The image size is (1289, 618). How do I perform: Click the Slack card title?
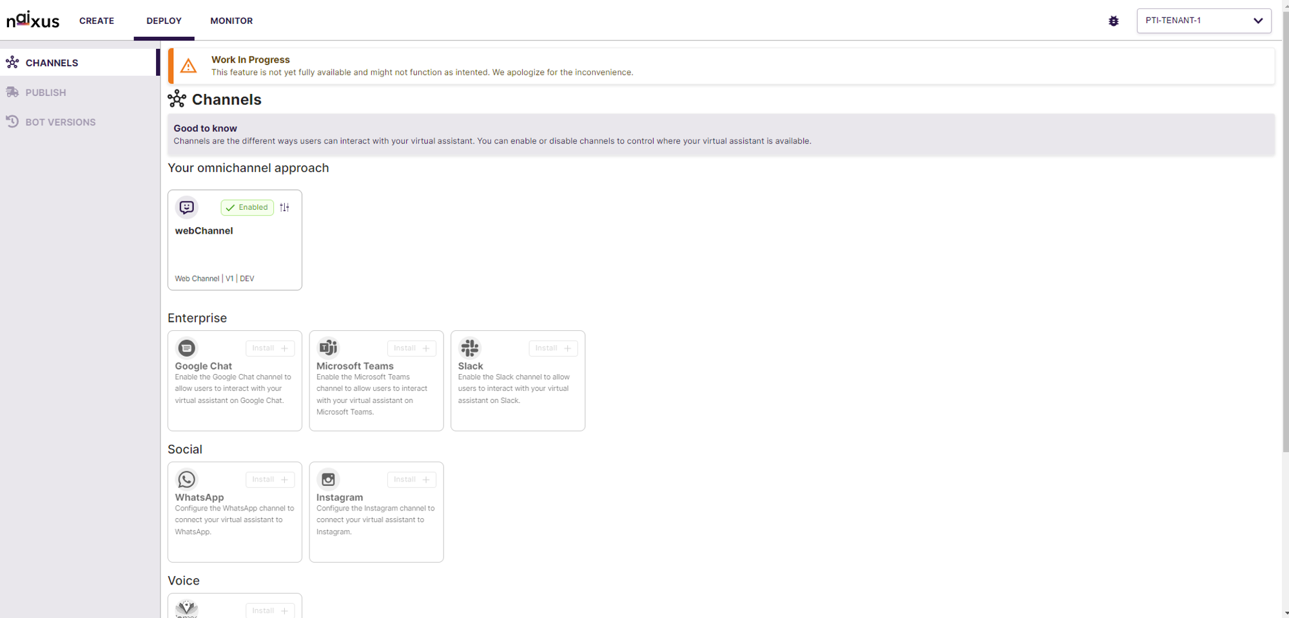tap(470, 366)
